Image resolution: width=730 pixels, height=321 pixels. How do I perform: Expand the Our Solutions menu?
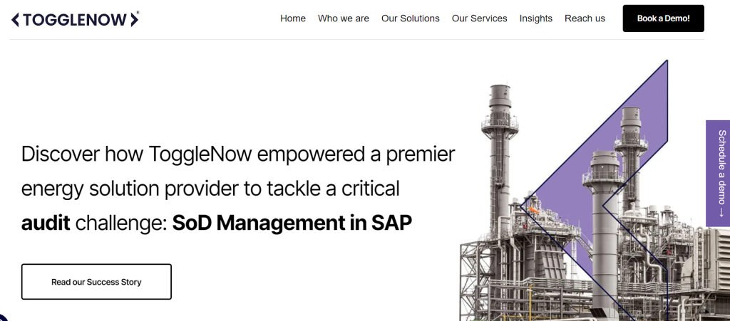click(x=410, y=19)
